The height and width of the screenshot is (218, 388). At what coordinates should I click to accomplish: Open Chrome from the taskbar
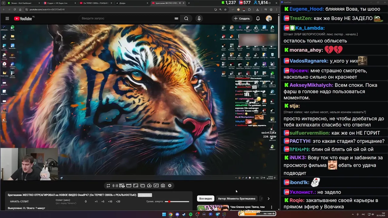pyautogui.click(x=171, y=214)
